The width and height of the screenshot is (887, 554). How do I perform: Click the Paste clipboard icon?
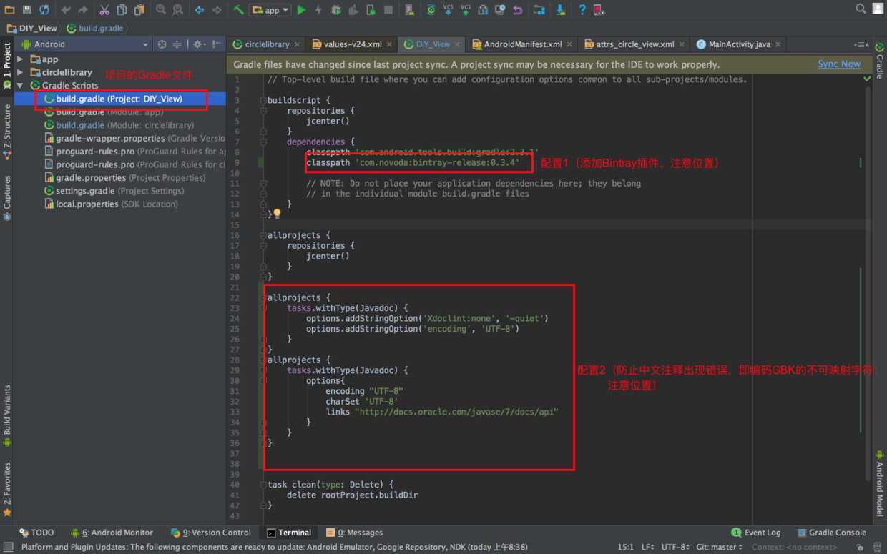pyautogui.click(x=139, y=10)
